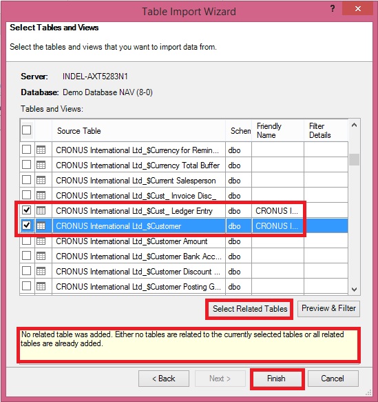The image size is (378, 402).
Task: Click scrollbar down arrow in tables list
Action: (354, 290)
